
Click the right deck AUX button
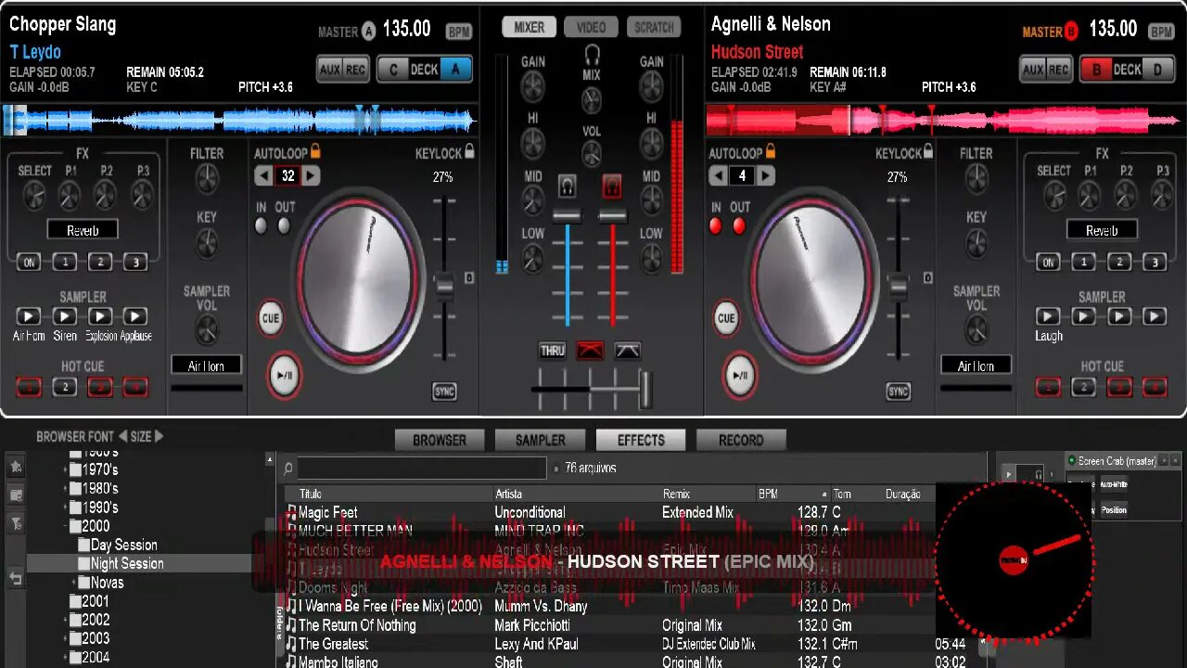pos(1034,69)
